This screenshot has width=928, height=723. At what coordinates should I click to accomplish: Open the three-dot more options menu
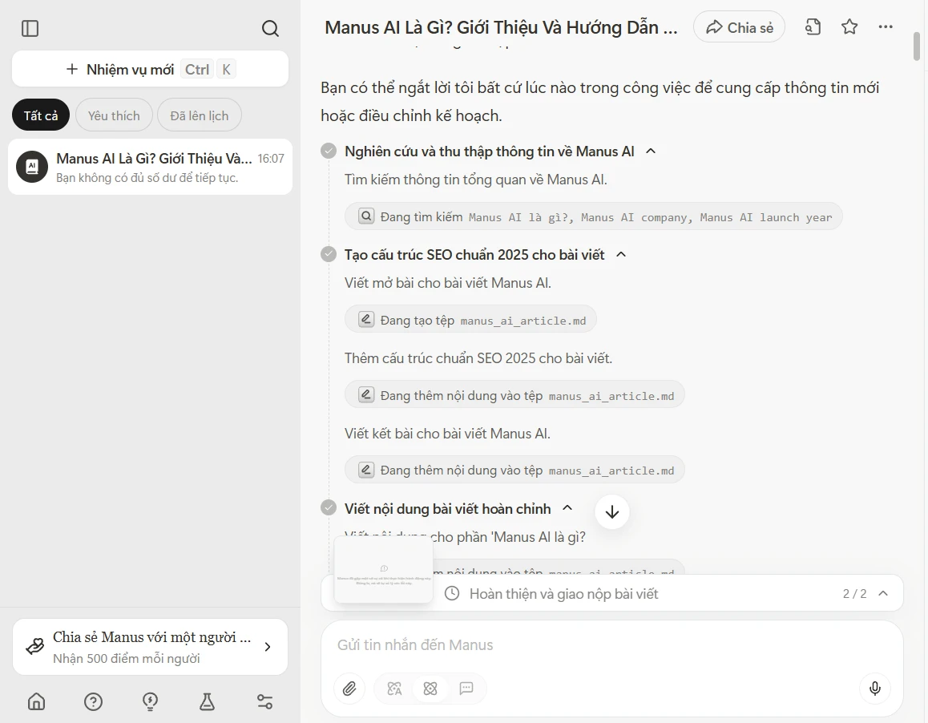(886, 26)
